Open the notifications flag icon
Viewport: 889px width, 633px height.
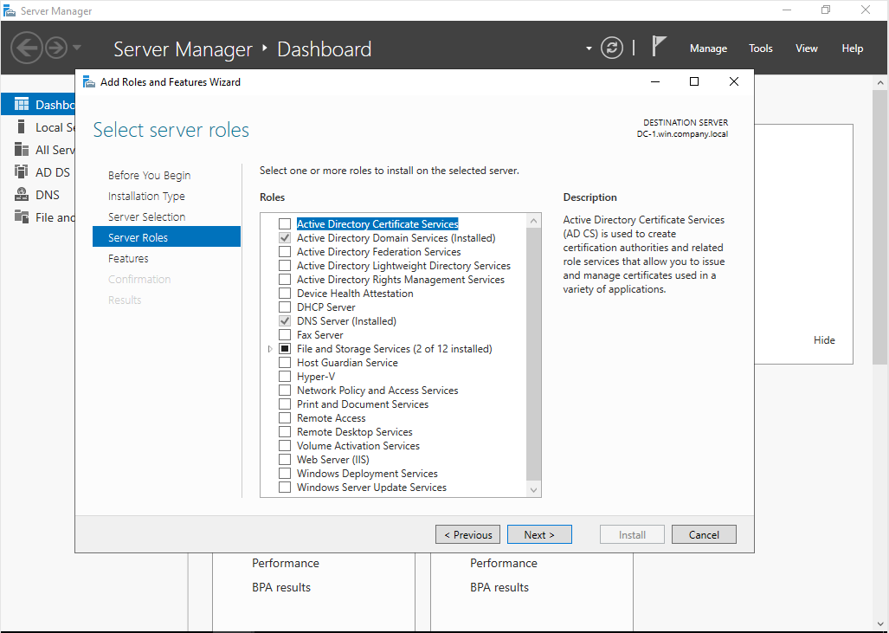[x=658, y=46]
